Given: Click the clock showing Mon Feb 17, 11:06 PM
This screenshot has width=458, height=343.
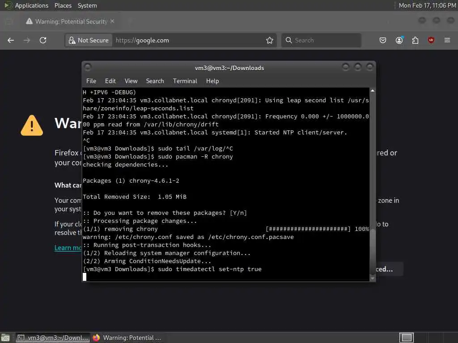Looking at the screenshot, I should pyautogui.click(x=427, y=5).
